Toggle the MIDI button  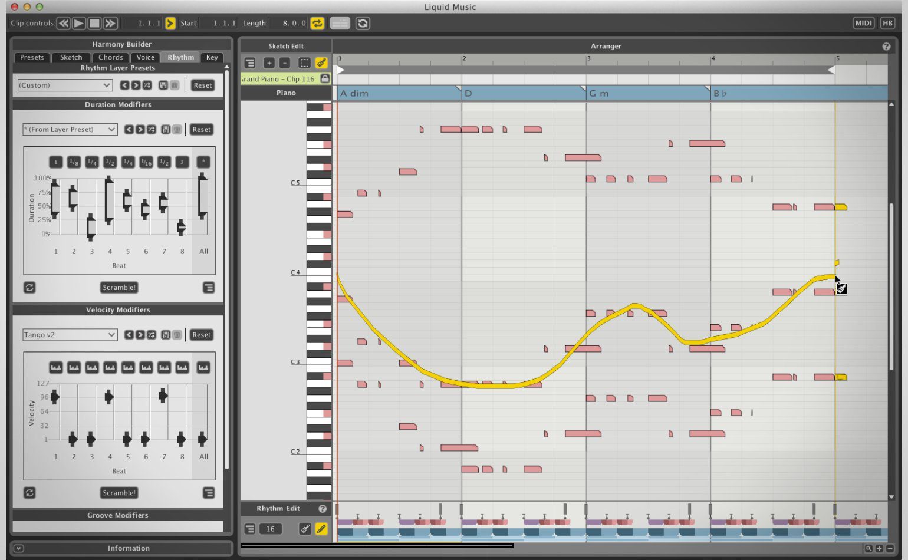pos(863,24)
